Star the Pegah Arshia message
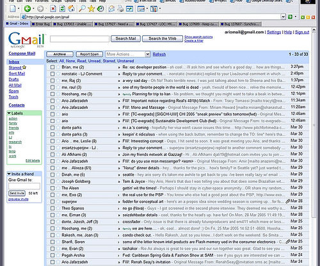 point(58,255)
